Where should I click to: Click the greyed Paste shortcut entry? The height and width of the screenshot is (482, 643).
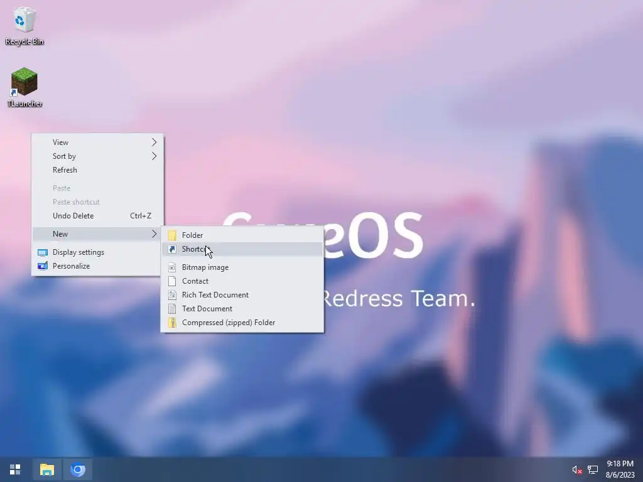coord(97,202)
